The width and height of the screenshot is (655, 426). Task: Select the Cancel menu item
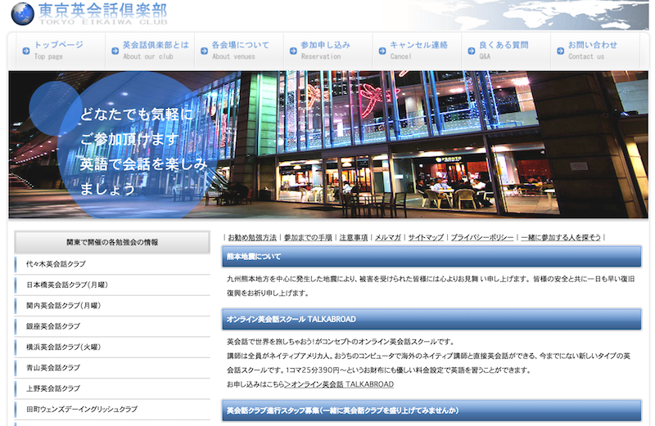(417, 51)
